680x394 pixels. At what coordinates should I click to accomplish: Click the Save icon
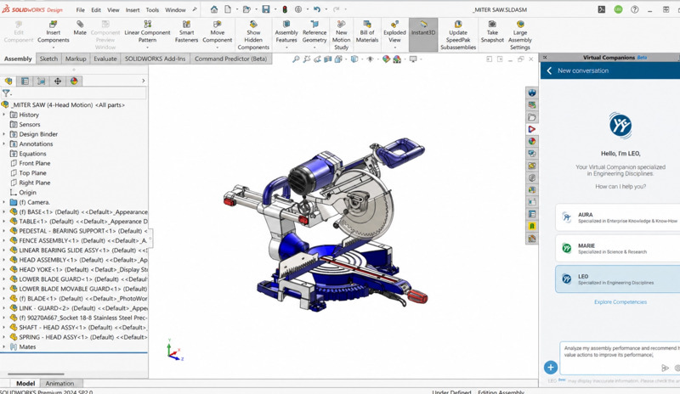(x=266, y=9)
